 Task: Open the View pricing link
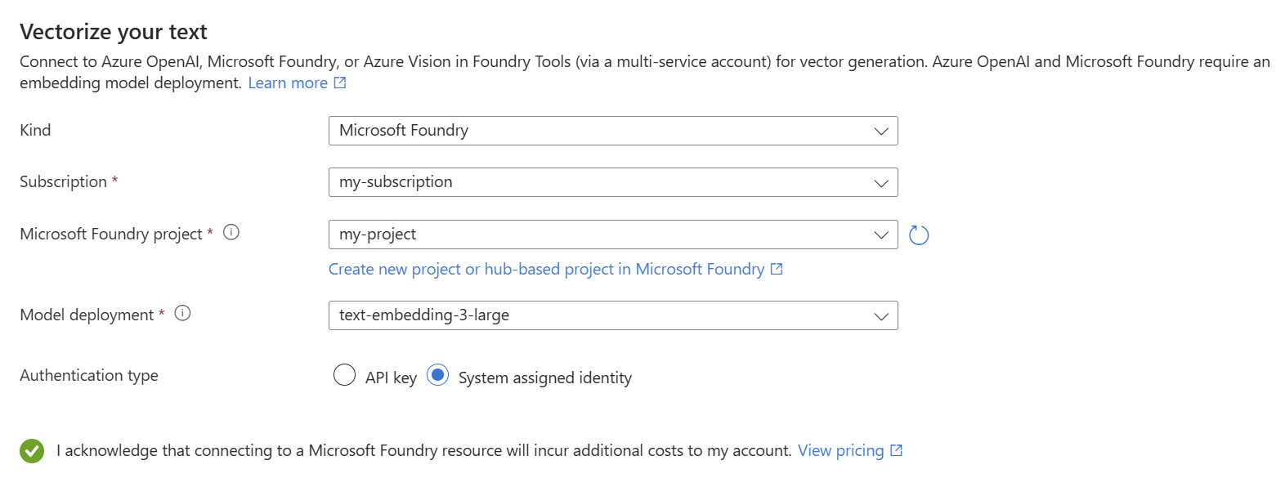tap(840, 450)
